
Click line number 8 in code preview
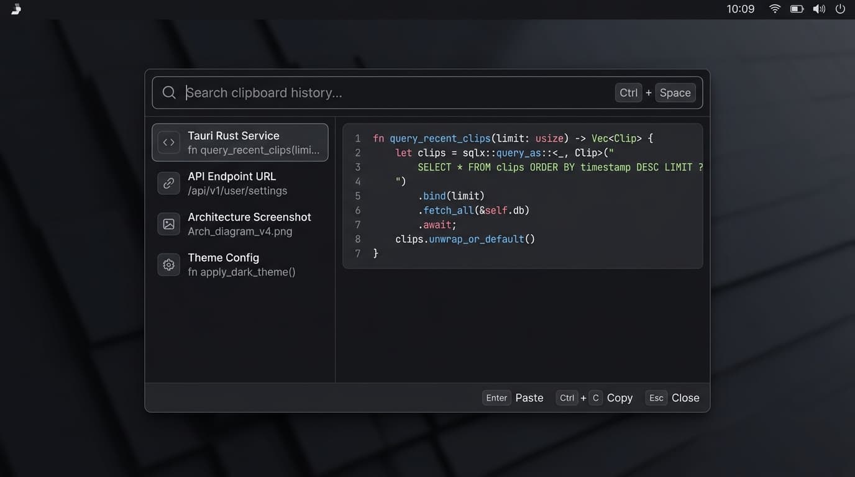click(x=357, y=238)
